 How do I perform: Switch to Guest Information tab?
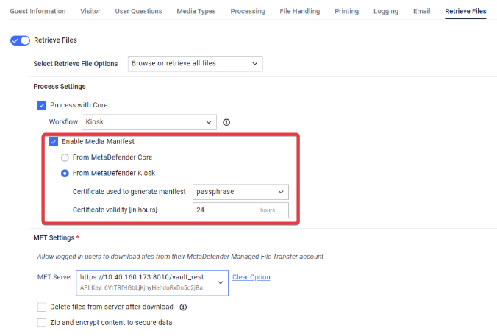37,11
